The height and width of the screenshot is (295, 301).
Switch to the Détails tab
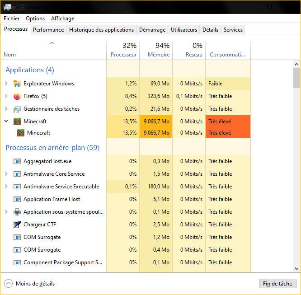click(210, 30)
